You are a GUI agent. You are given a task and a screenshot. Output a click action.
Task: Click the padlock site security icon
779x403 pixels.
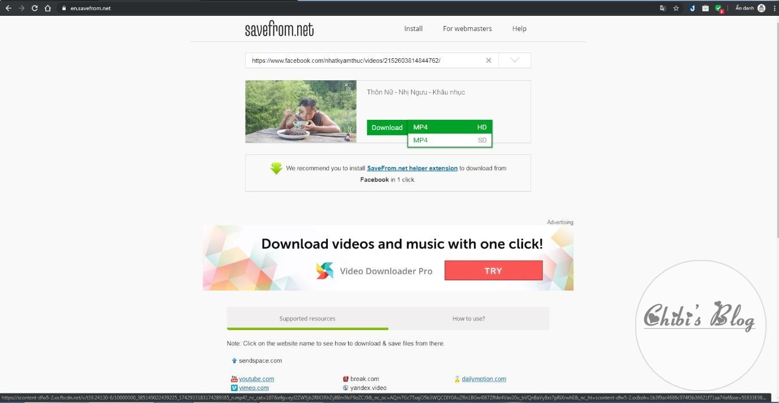click(64, 8)
